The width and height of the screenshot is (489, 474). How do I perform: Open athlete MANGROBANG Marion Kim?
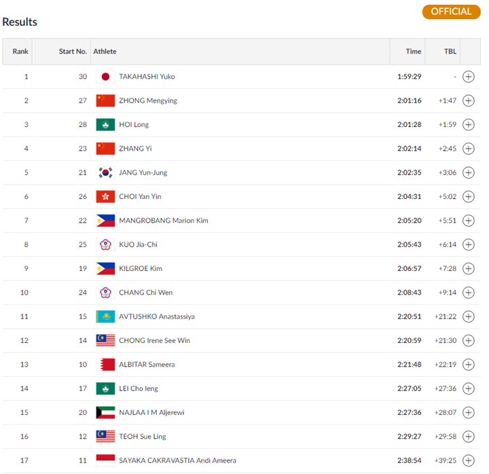[x=164, y=221]
